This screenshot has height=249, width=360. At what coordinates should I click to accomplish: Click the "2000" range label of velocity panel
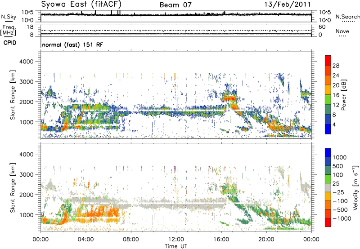pyautogui.click(x=26, y=195)
